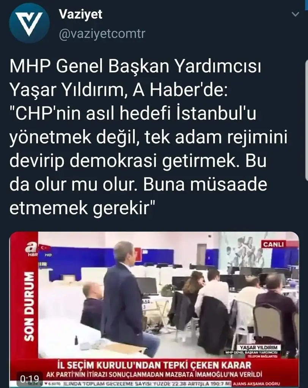The image size is (308, 388).
Task: Open the Vaziyet profile avatar
Action: (x=29, y=23)
